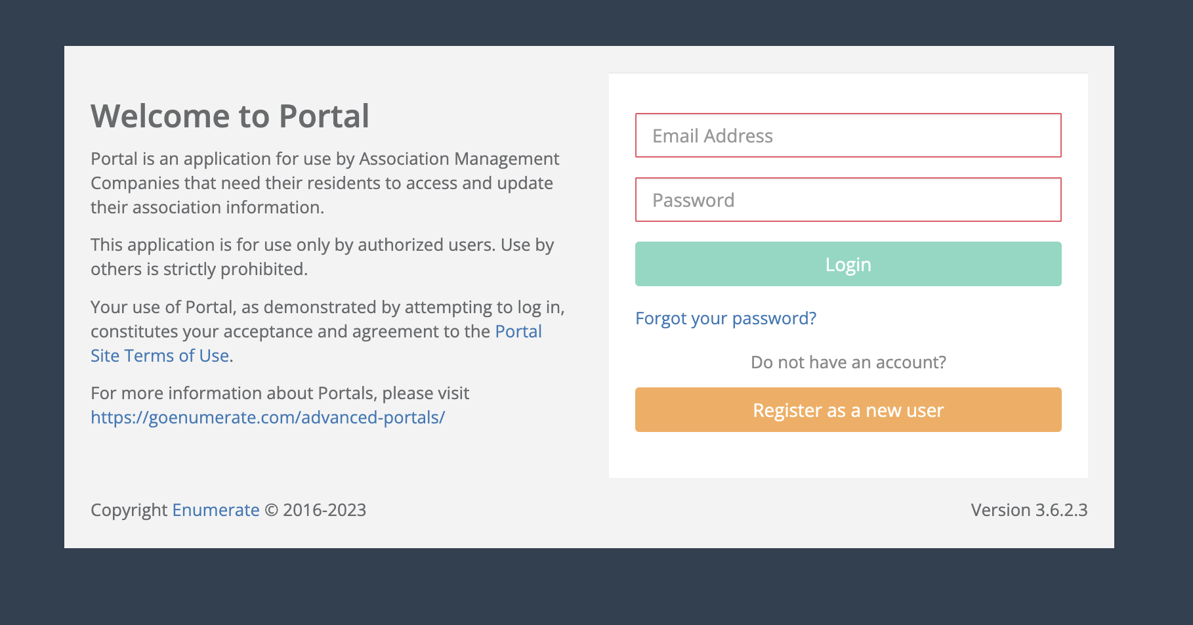Open the "Site Terms of Use" link text
This screenshot has width=1193, height=625.
pos(160,356)
